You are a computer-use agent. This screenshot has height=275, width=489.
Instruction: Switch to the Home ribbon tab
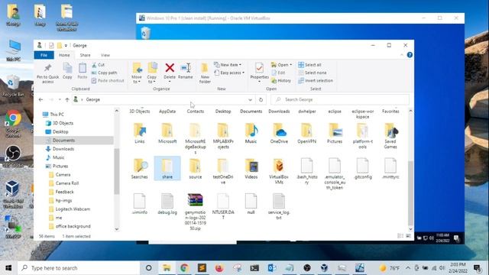pos(64,55)
